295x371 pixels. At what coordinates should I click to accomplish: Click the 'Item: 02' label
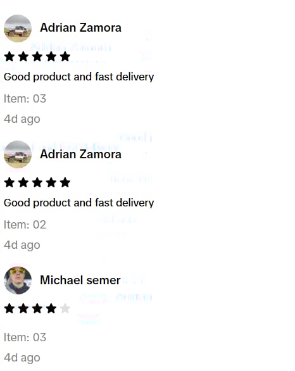pos(25,225)
